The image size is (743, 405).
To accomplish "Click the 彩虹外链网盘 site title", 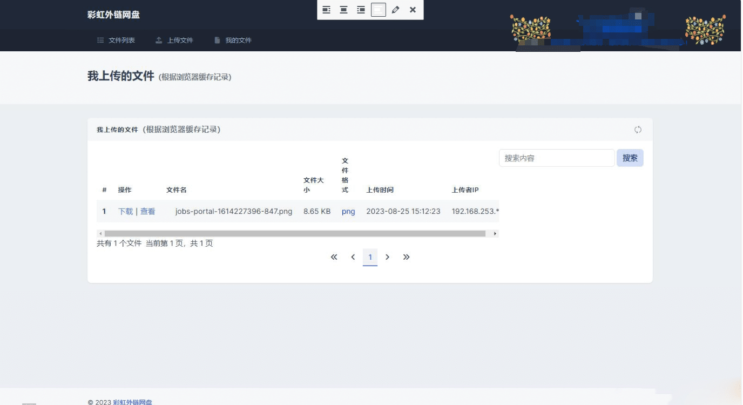I will [x=113, y=15].
